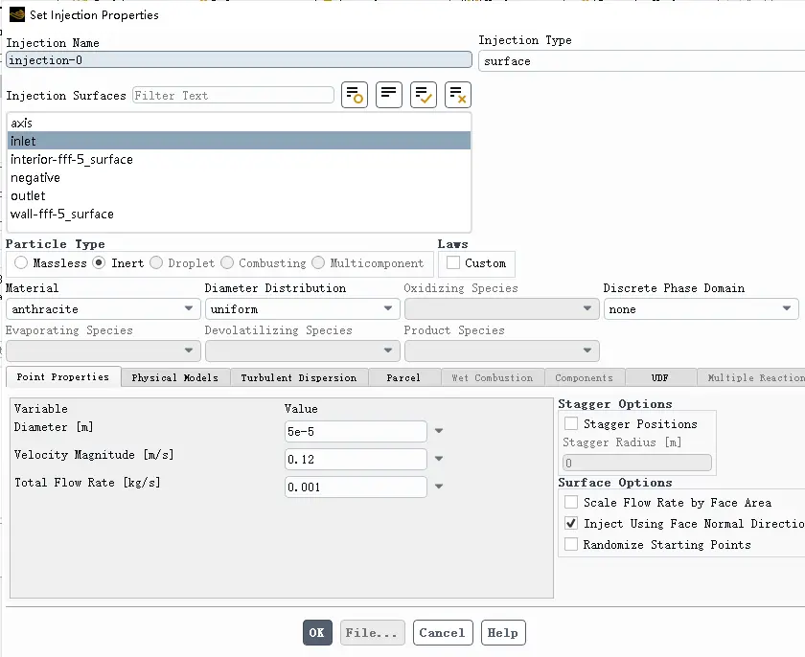Open the Devolatilizing Species dropdown
The width and height of the screenshot is (805, 657).
tap(303, 351)
